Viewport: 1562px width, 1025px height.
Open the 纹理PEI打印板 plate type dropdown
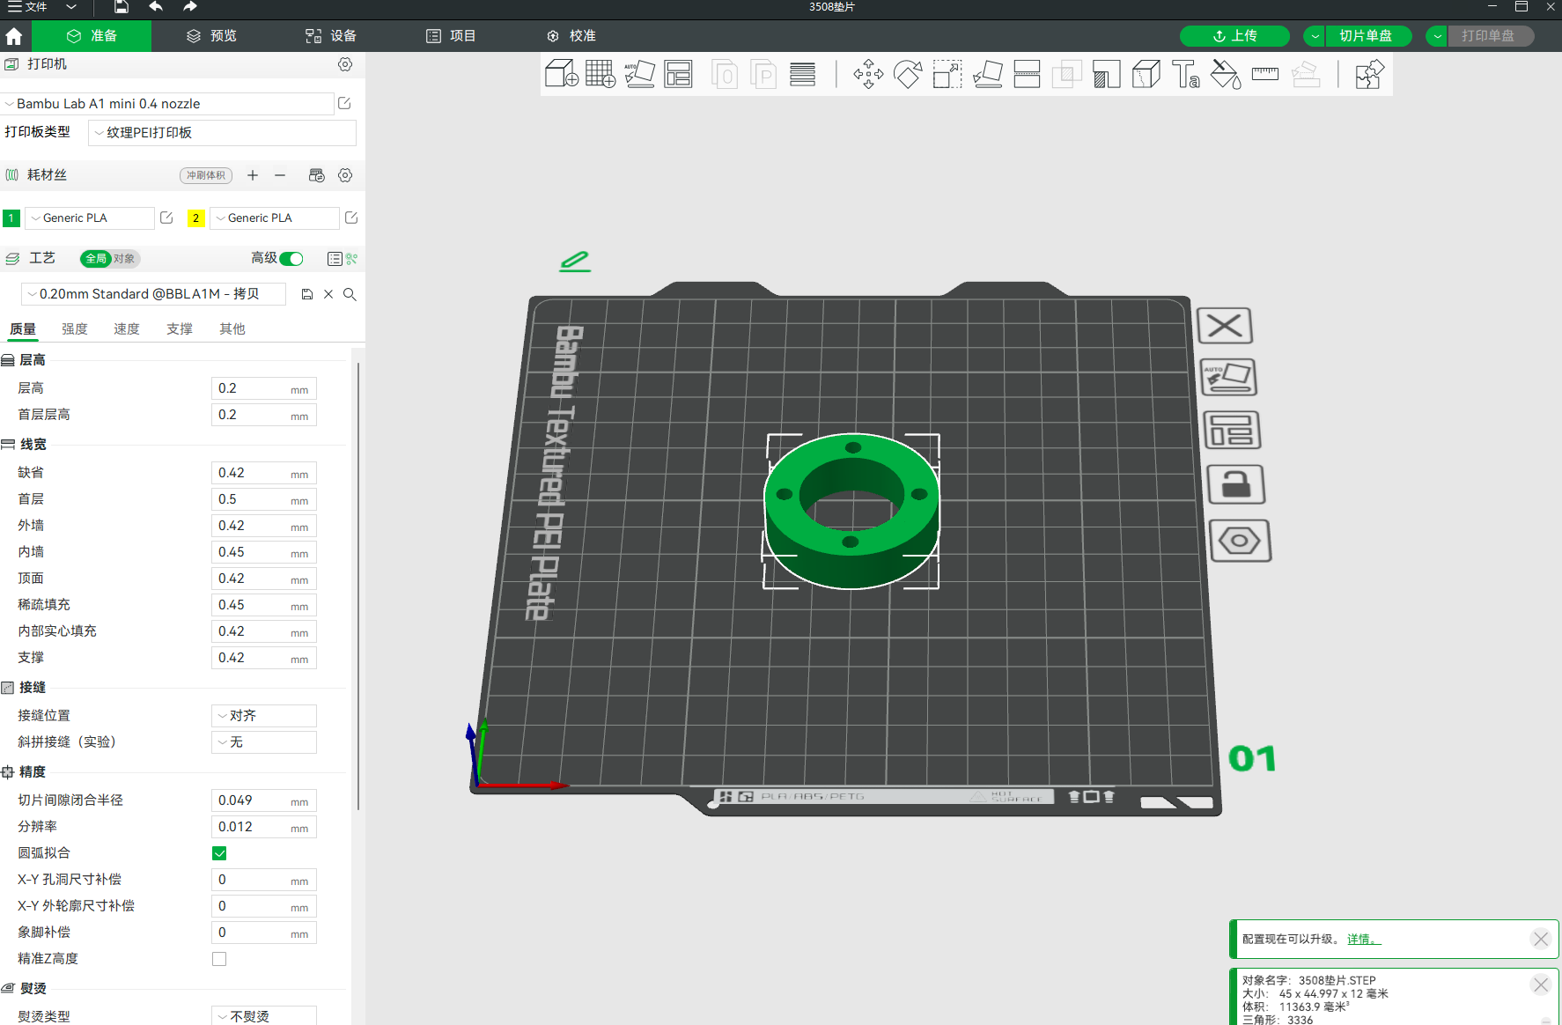click(x=222, y=133)
